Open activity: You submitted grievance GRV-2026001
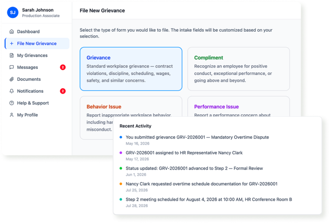330x223 pixels. [197, 137]
